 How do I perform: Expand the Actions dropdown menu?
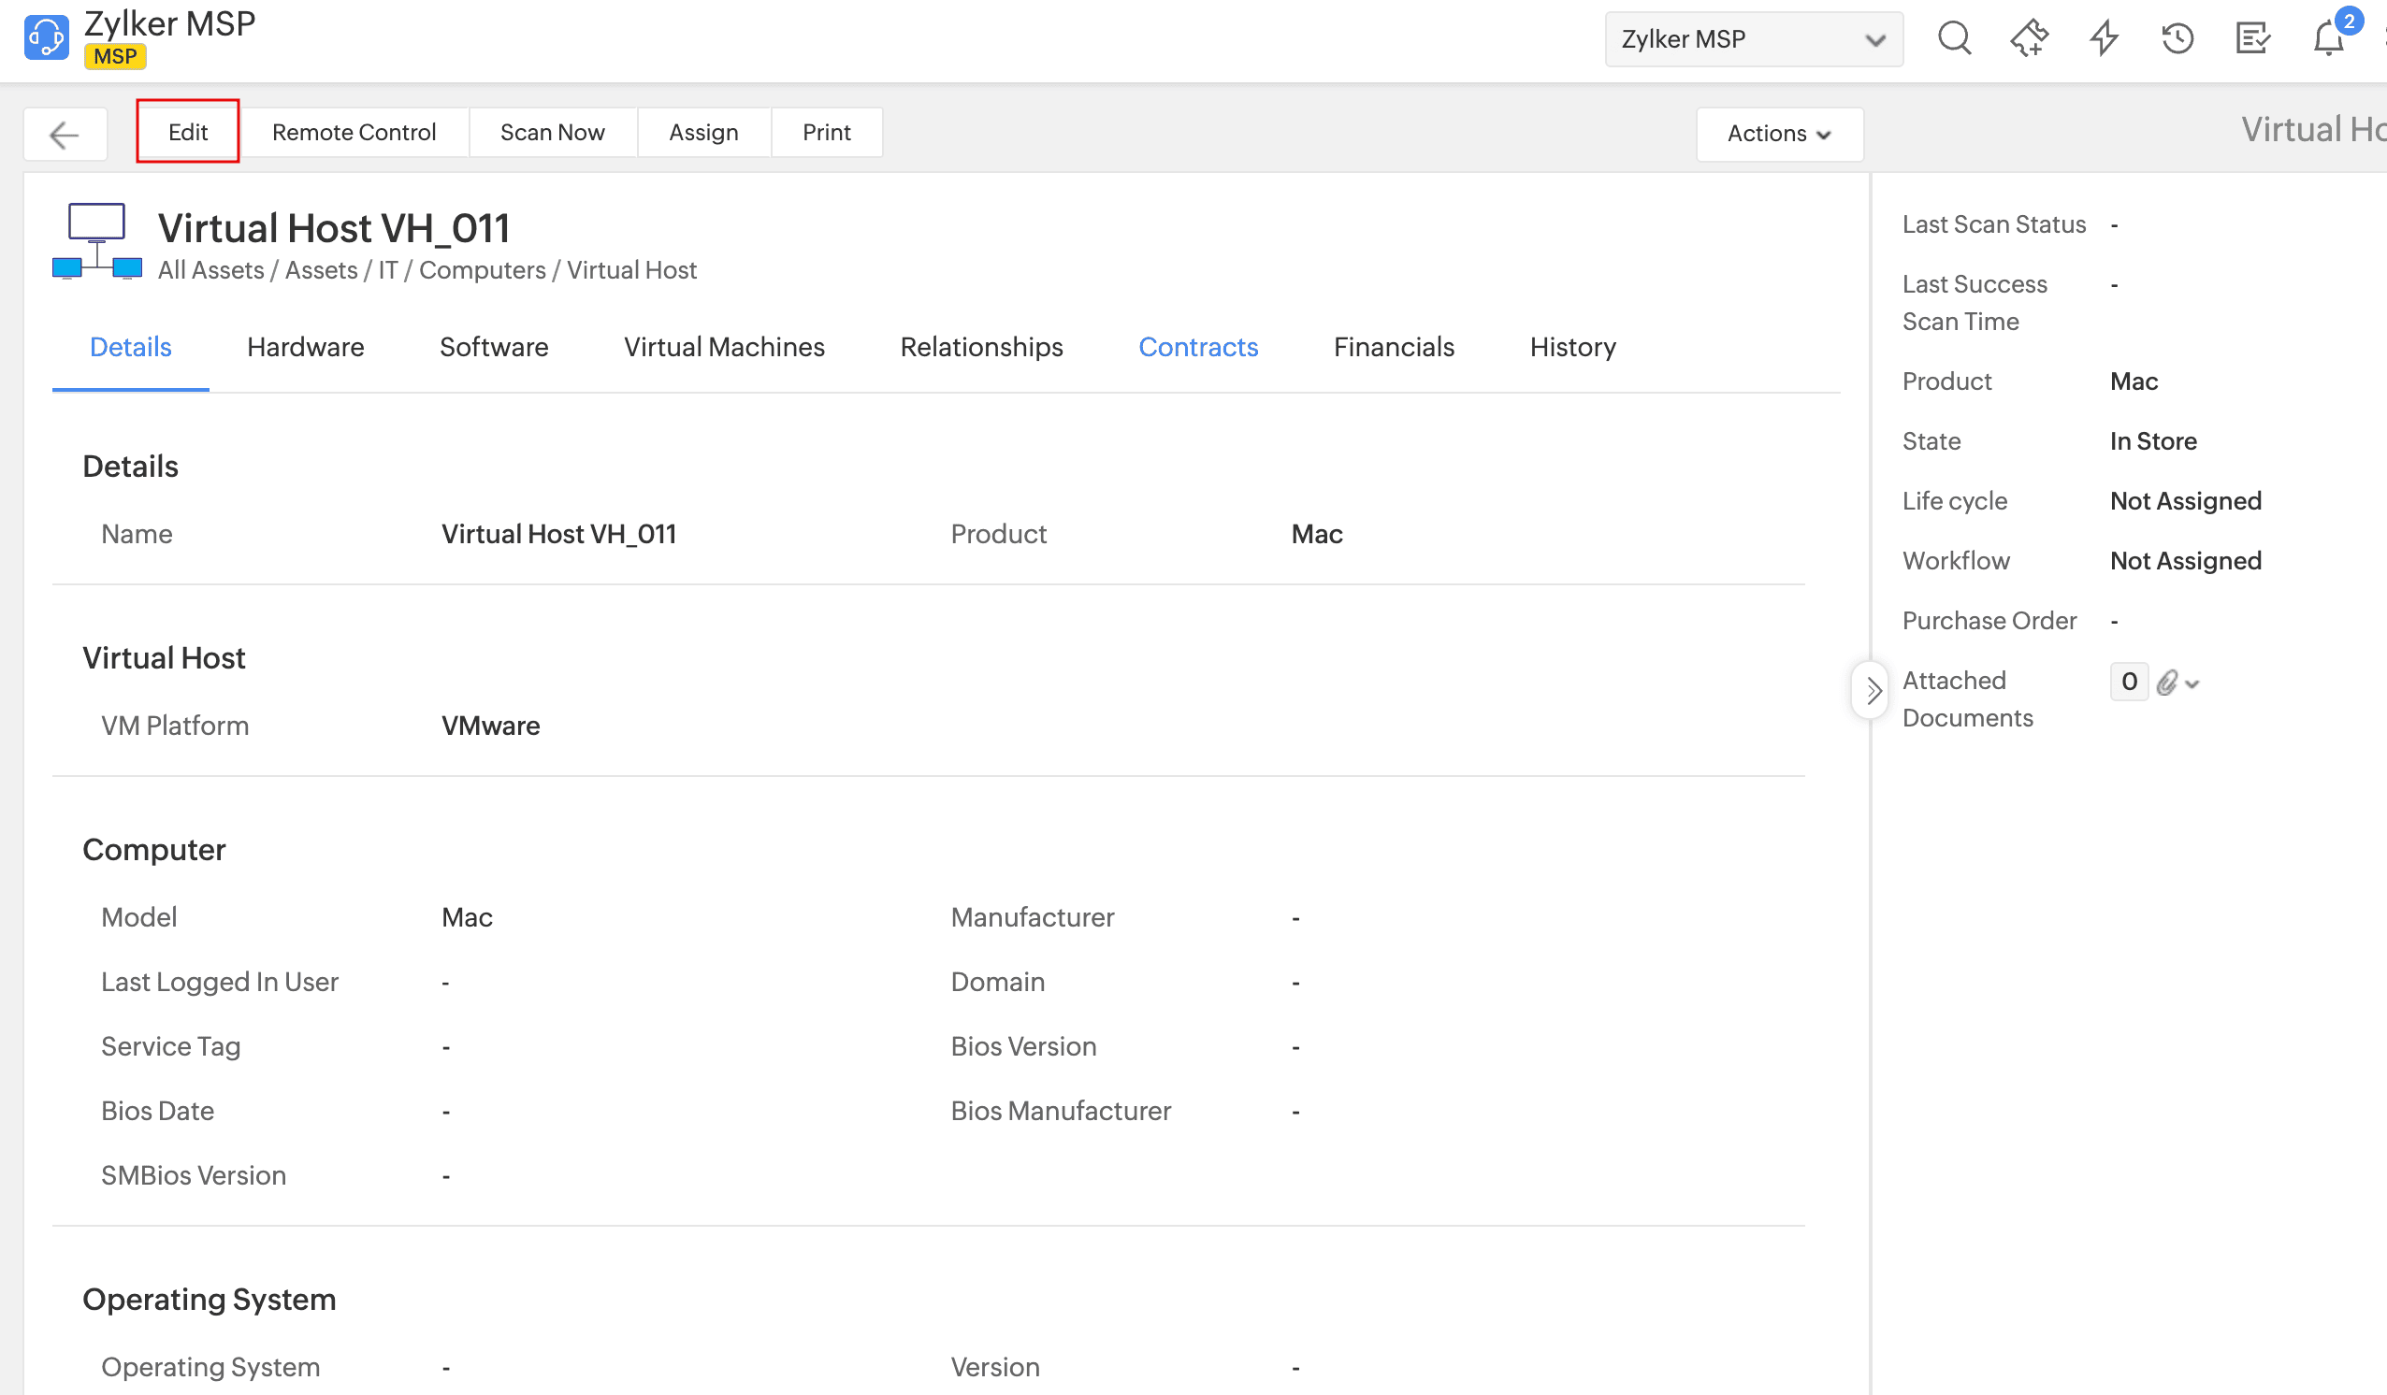[1779, 134]
